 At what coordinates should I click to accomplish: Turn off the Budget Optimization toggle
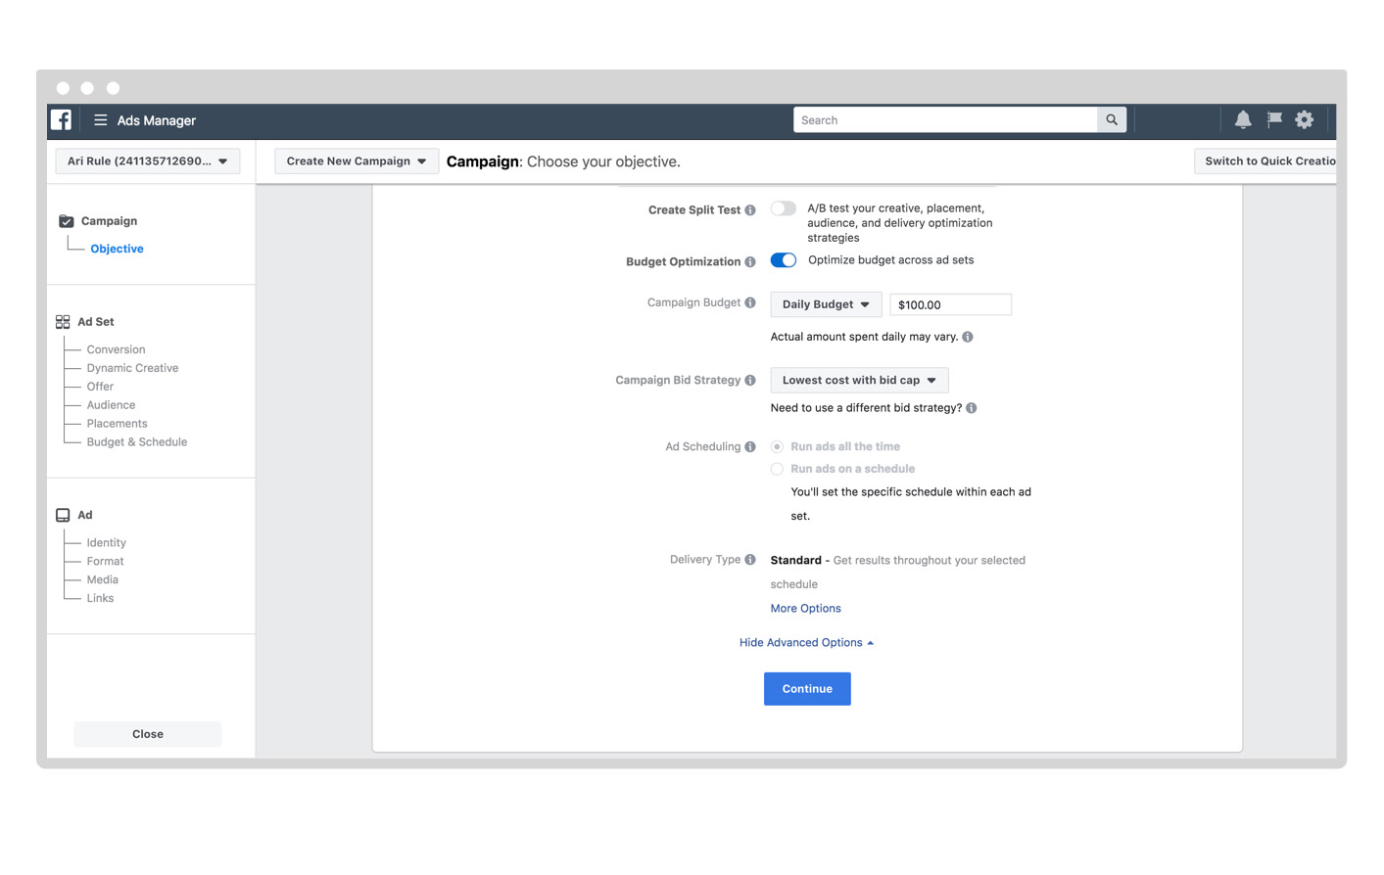coord(783,260)
